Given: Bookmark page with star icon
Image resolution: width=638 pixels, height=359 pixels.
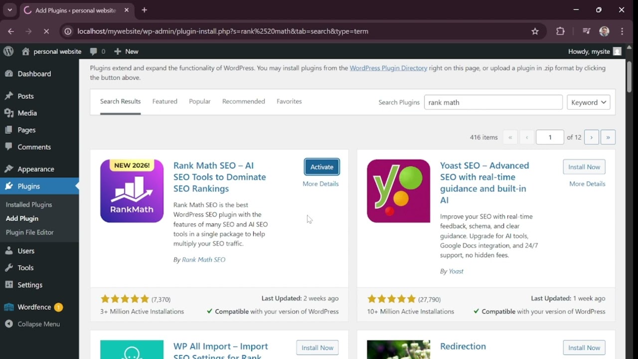Looking at the screenshot, I should [x=535, y=31].
